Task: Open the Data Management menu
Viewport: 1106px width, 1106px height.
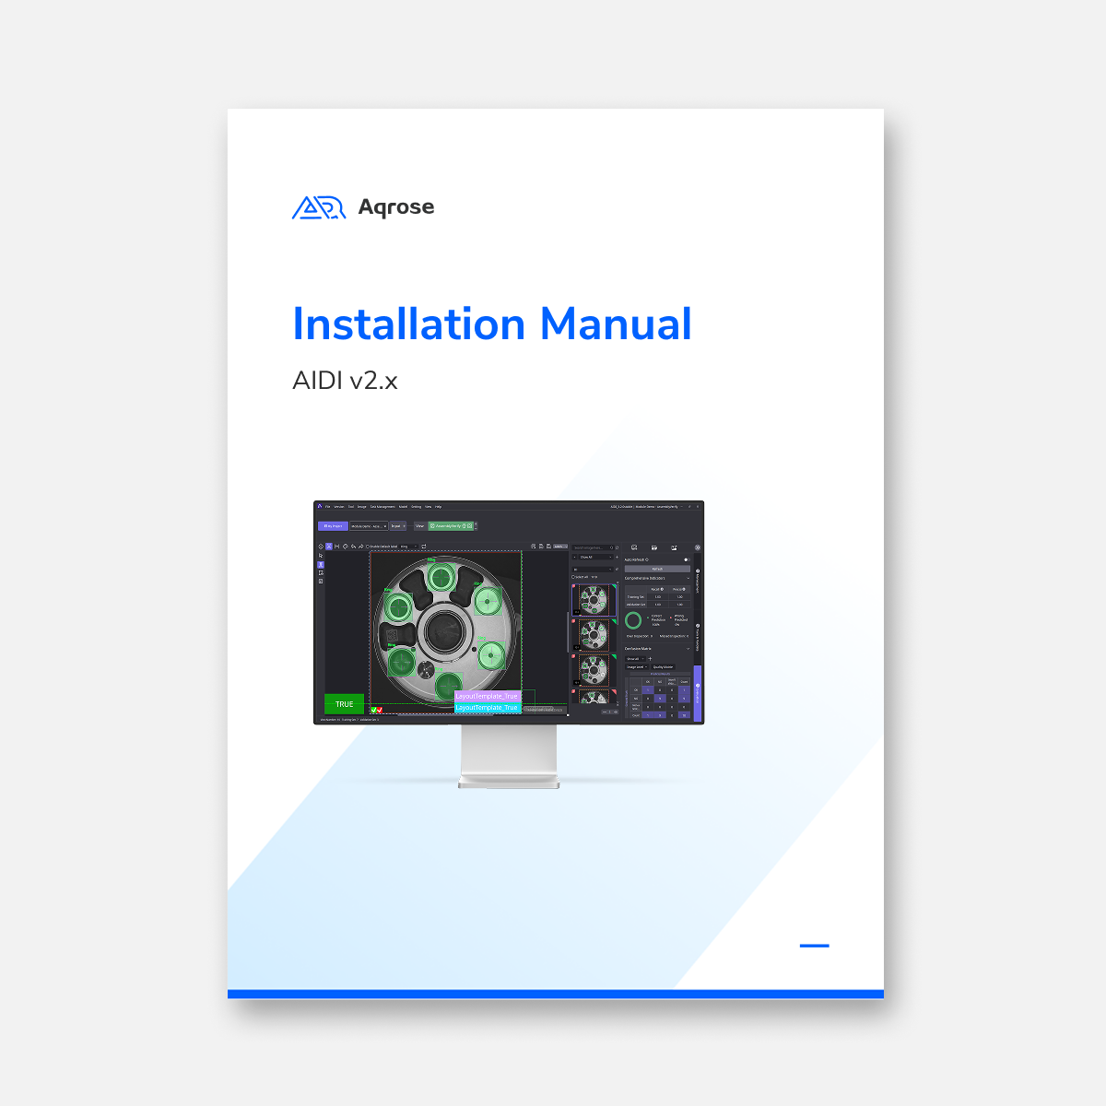Action: tap(382, 506)
